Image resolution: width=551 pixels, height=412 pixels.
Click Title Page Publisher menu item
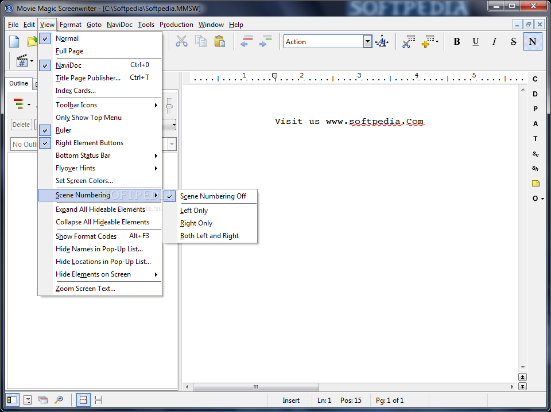100,77
